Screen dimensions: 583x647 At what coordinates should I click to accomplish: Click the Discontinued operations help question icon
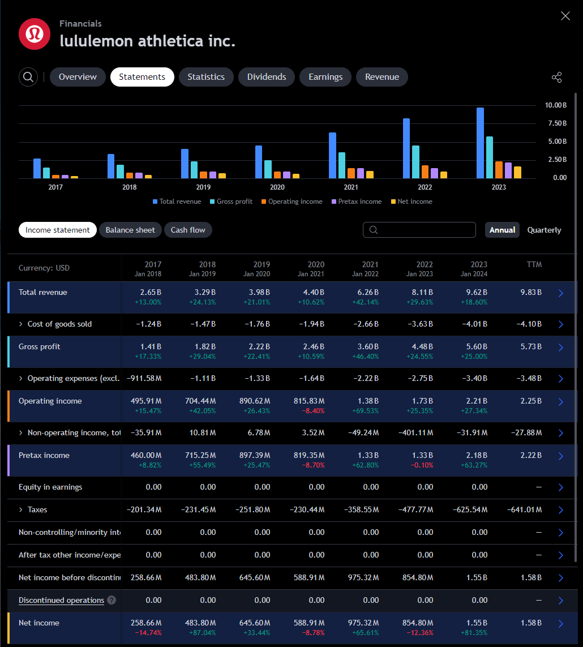pos(112,600)
